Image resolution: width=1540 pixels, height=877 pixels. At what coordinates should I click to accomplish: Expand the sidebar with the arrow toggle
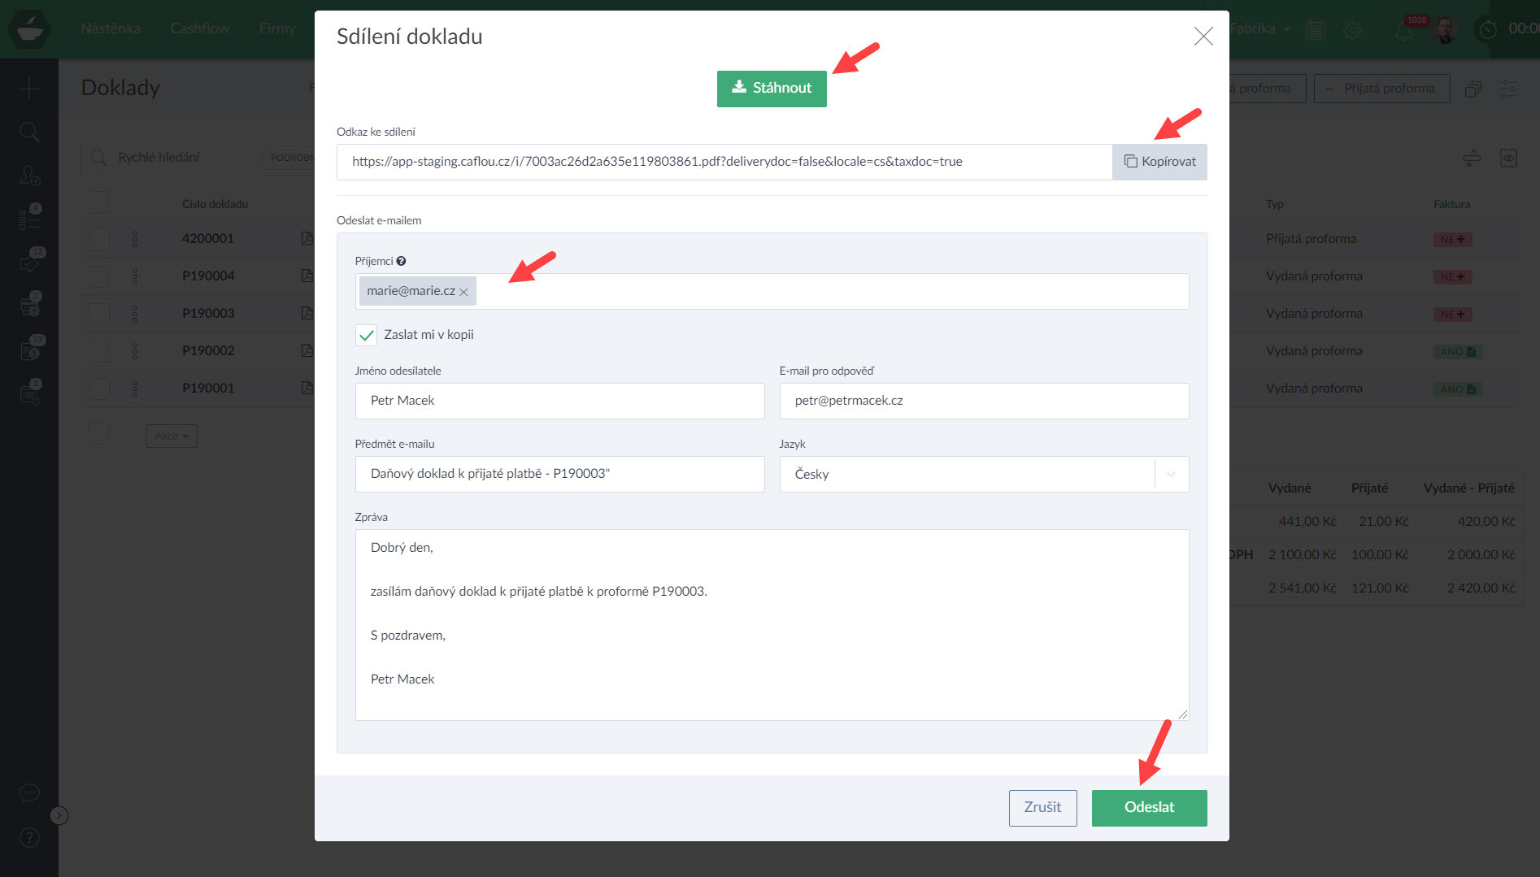[59, 815]
